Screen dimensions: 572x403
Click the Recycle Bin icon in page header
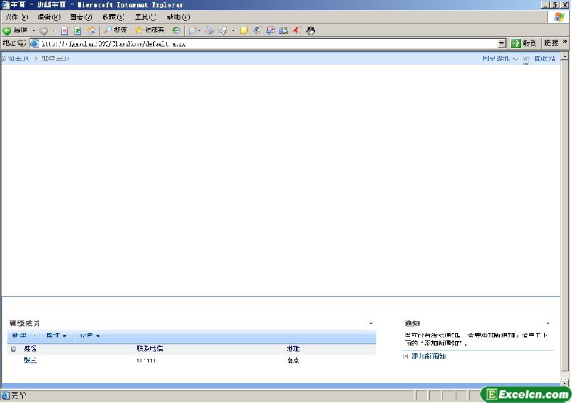click(526, 60)
